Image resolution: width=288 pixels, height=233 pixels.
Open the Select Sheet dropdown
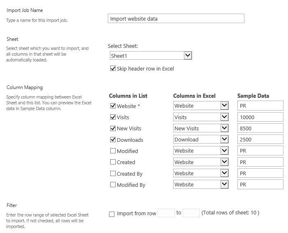(151, 56)
